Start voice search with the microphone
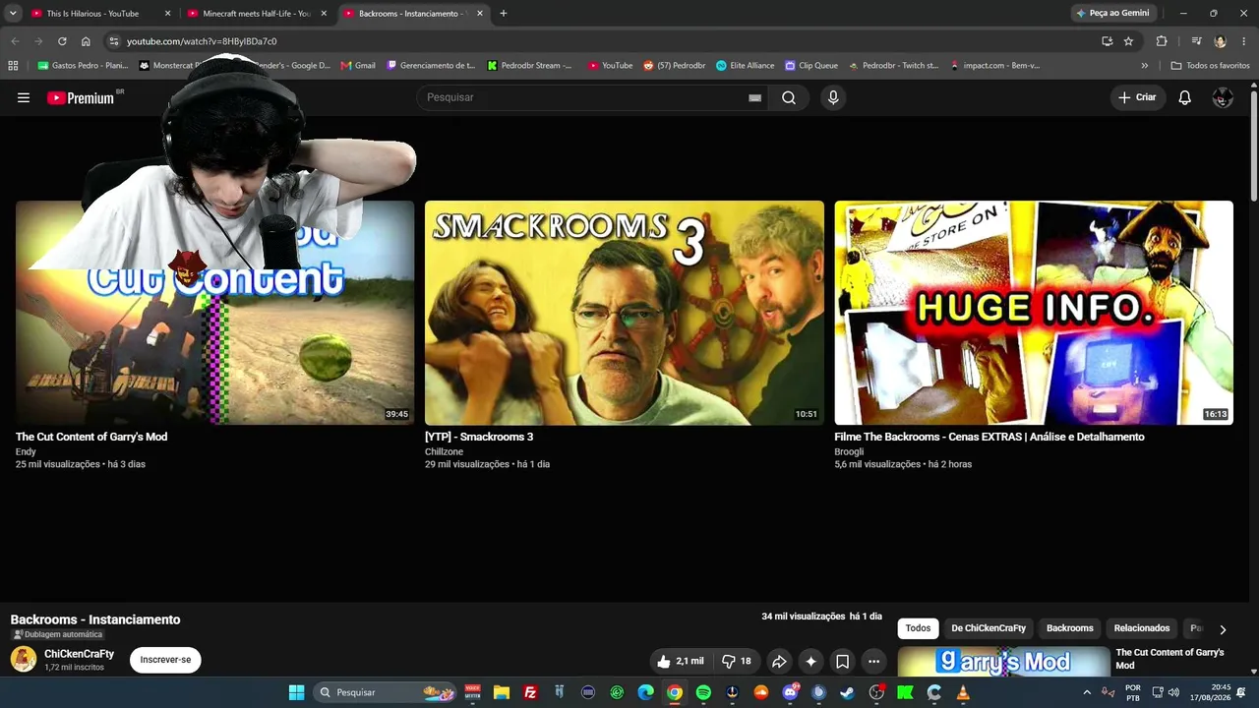The height and width of the screenshot is (708, 1259). point(833,97)
